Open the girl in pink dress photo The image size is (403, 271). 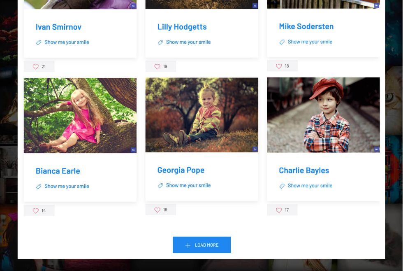pyautogui.click(x=80, y=115)
